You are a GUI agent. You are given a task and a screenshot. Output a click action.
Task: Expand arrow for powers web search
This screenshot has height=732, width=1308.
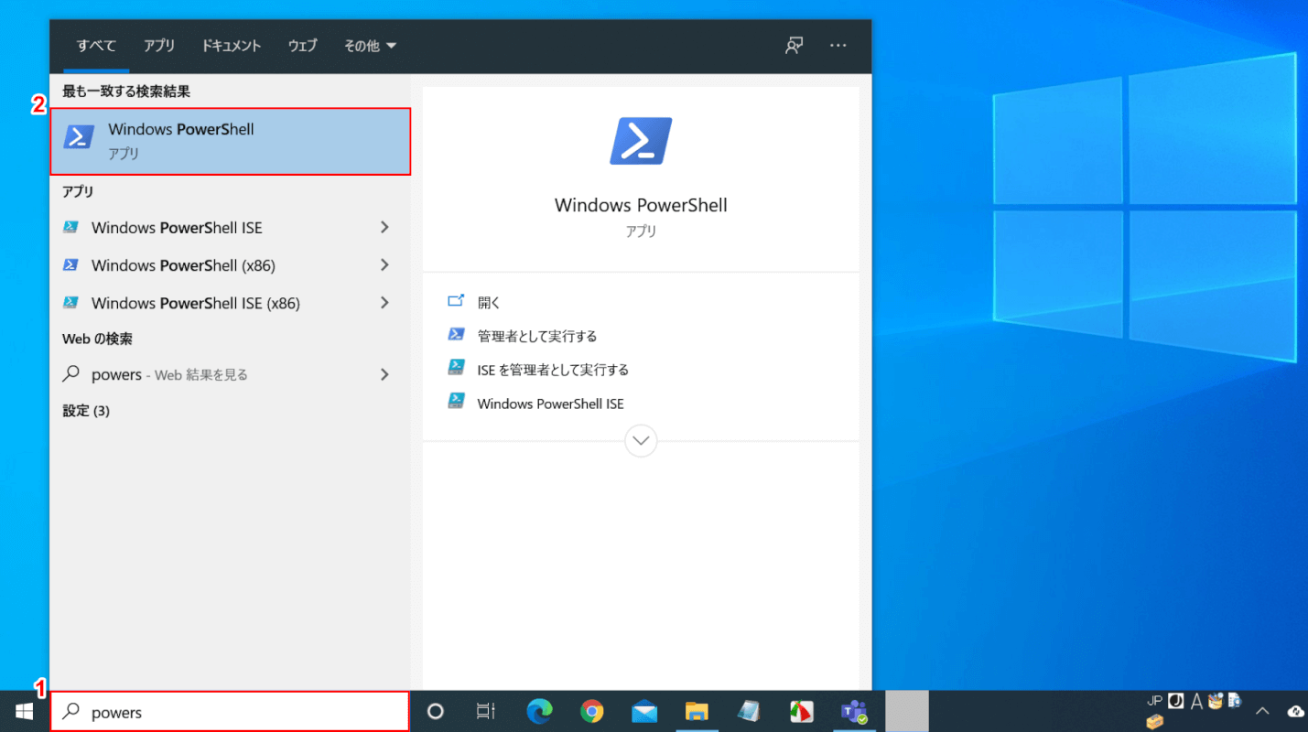pyautogui.click(x=384, y=374)
